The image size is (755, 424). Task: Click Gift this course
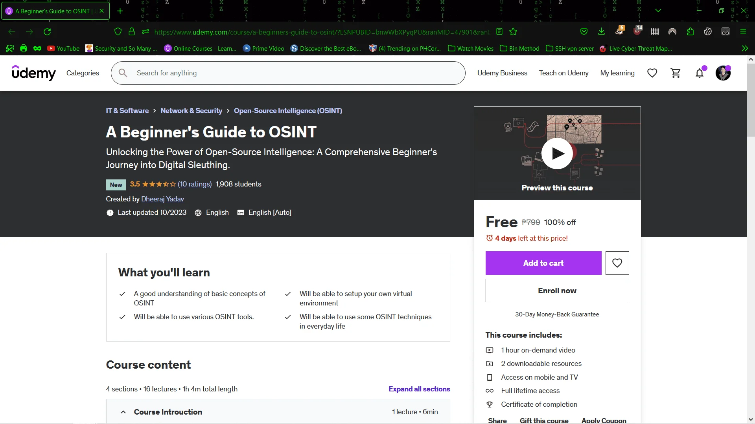544,420
